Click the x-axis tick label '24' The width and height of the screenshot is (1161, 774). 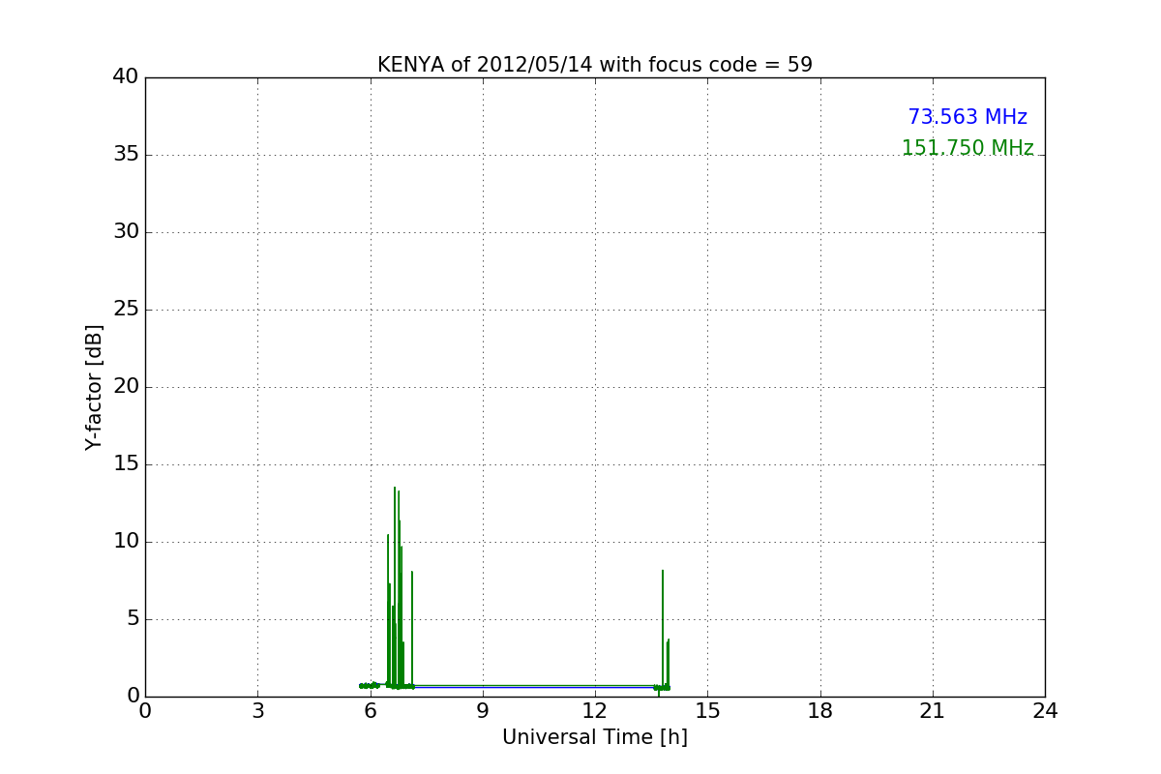click(1045, 711)
